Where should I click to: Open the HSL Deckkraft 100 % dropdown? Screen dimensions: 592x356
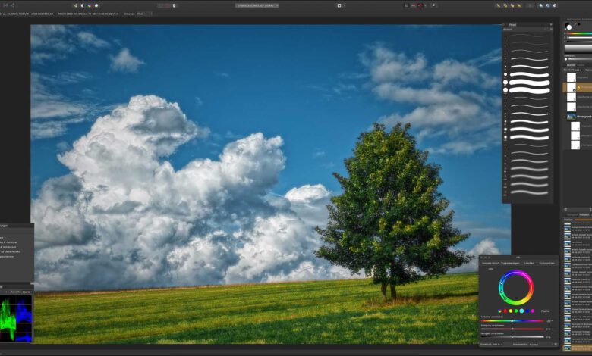point(498,345)
